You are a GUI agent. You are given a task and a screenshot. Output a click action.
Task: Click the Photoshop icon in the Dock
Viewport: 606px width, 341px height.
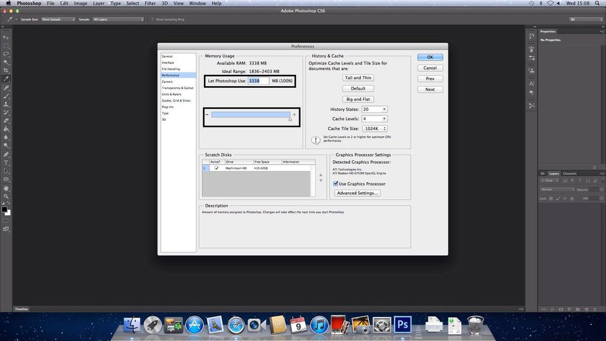pos(403,324)
